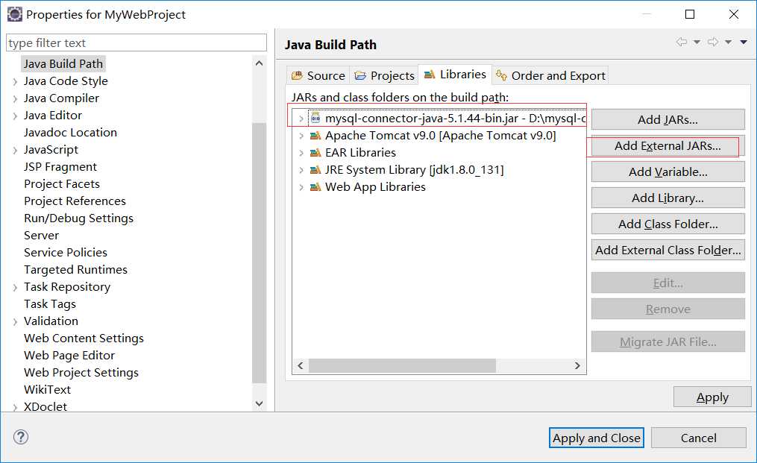Click library list scroll right arrow
757x463 pixels.
577,365
